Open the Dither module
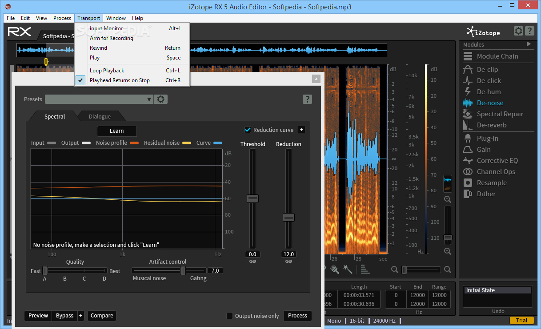Image resolution: width=541 pixels, height=329 pixels. (x=479, y=194)
